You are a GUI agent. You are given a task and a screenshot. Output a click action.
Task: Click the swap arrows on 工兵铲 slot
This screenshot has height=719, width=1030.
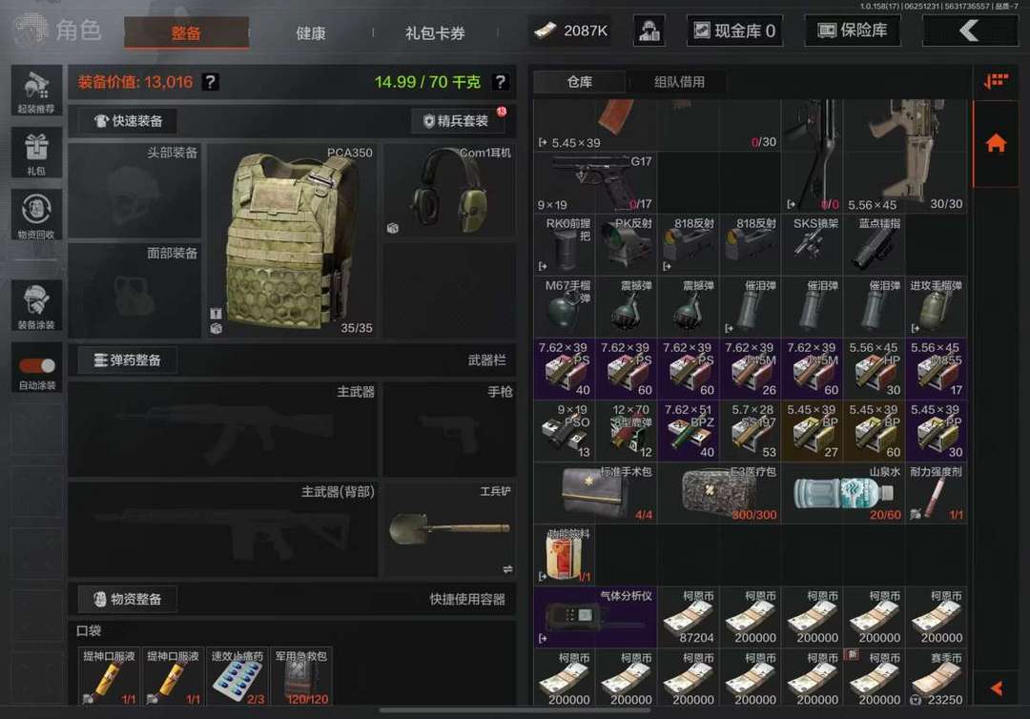pyautogui.click(x=507, y=569)
